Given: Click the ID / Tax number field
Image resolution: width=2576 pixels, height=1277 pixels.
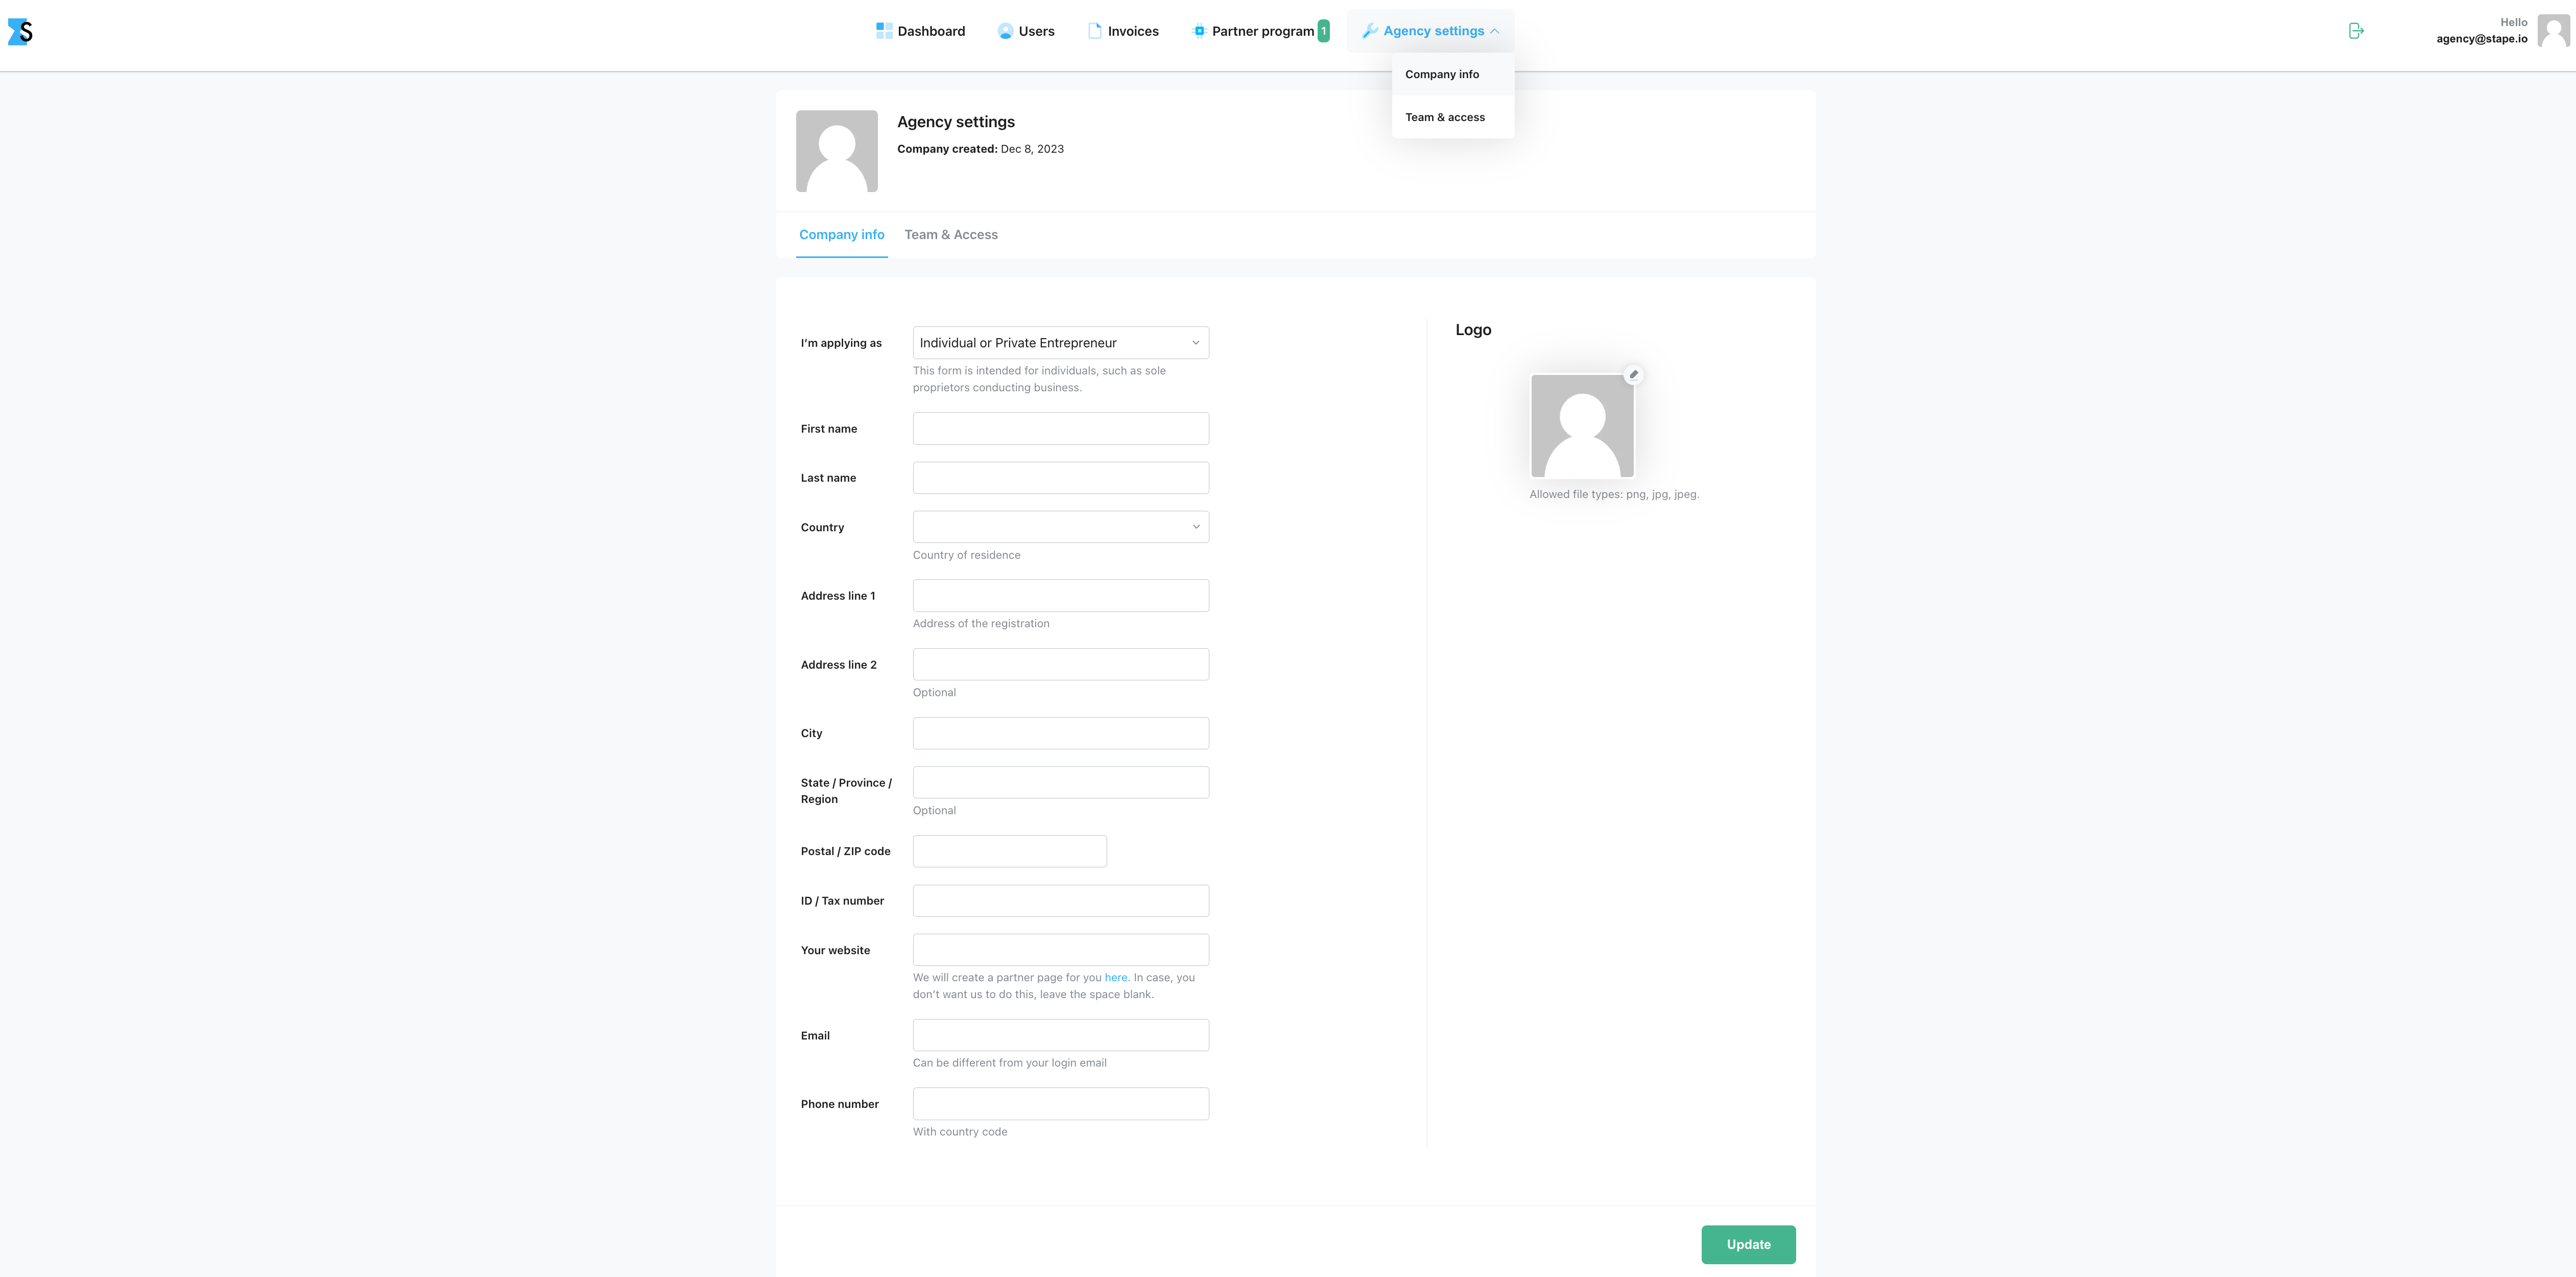Looking at the screenshot, I should point(1060,901).
